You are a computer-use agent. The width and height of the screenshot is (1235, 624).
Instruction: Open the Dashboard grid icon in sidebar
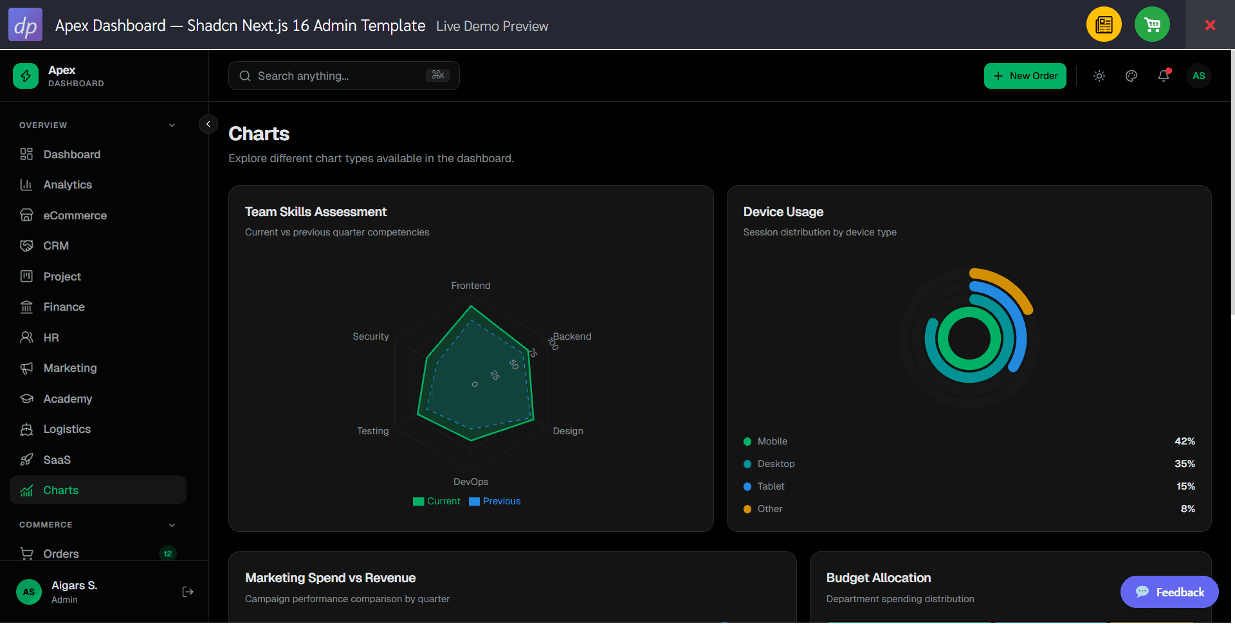coord(26,154)
